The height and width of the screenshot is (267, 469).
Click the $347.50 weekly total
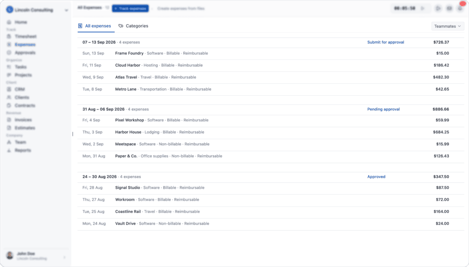(441, 177)
